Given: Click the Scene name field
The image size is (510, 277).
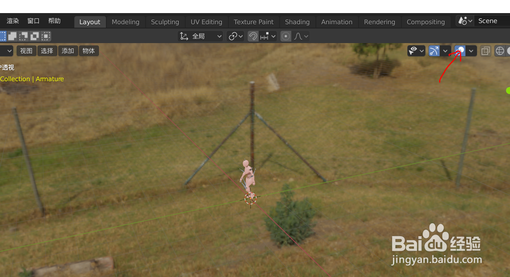Looking at the screenshot, I should coord(492,21).
